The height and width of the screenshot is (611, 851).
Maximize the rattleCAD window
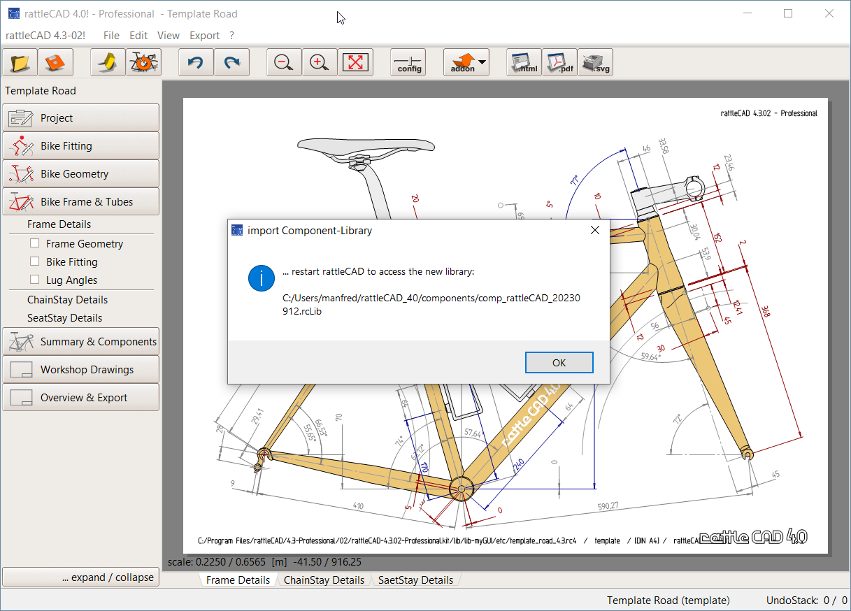[788, 13]
